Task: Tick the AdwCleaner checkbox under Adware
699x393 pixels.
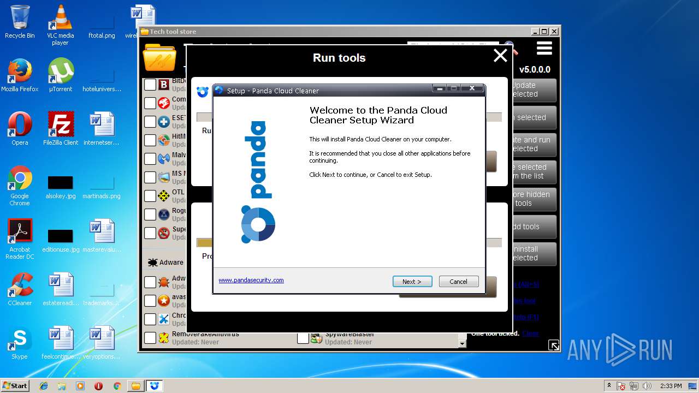Action: click(150, 282)
